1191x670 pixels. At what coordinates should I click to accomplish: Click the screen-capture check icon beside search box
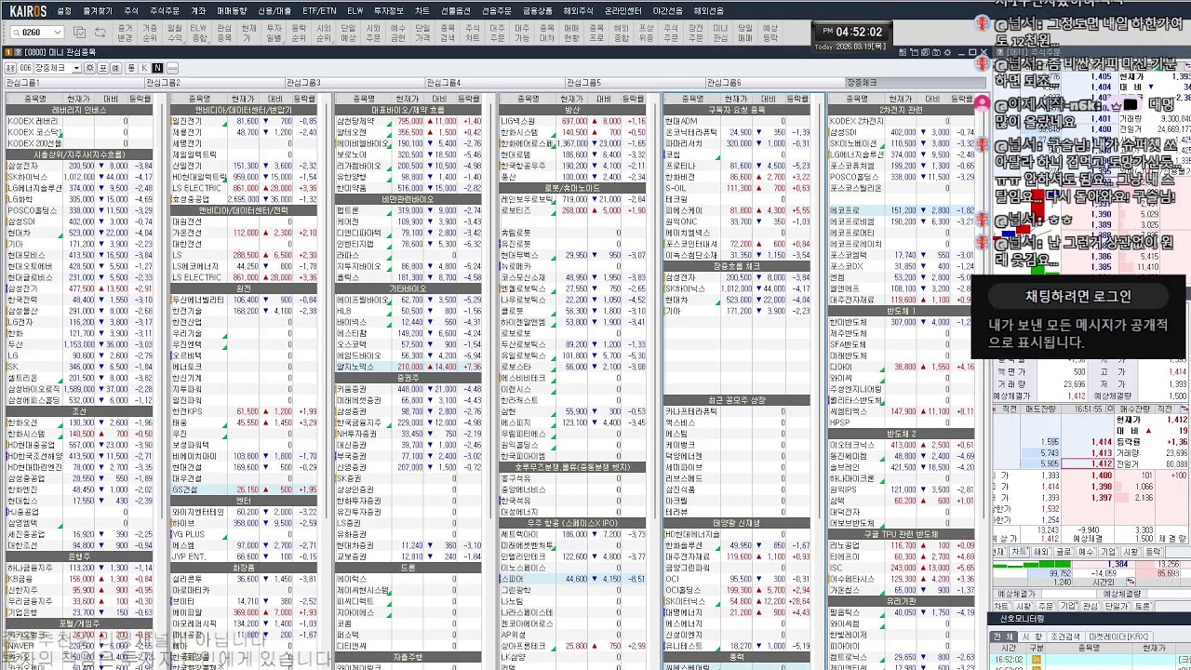click(80, 33)
